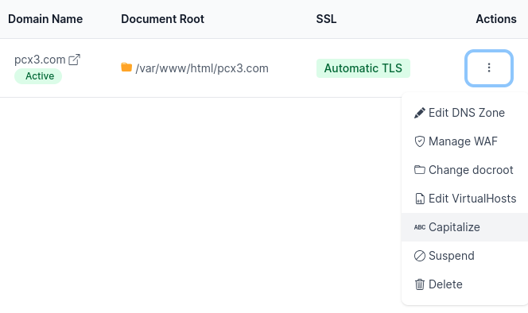Screen dimensions: 528x313
Task: Select Change docroot menu entry
Action: 464,170
